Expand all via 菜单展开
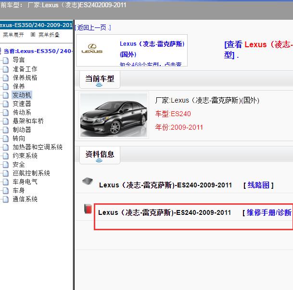Image resolution: width=293 pixels, height=290 pixels. point(13,35)
